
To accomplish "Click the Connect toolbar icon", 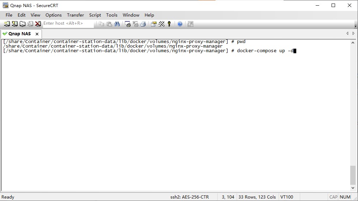I will (7, 24).
